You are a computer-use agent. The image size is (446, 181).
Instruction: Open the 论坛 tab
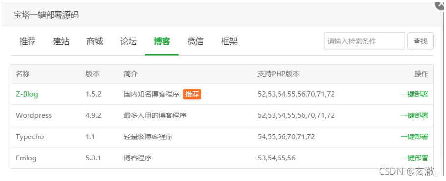click(128, 42)
